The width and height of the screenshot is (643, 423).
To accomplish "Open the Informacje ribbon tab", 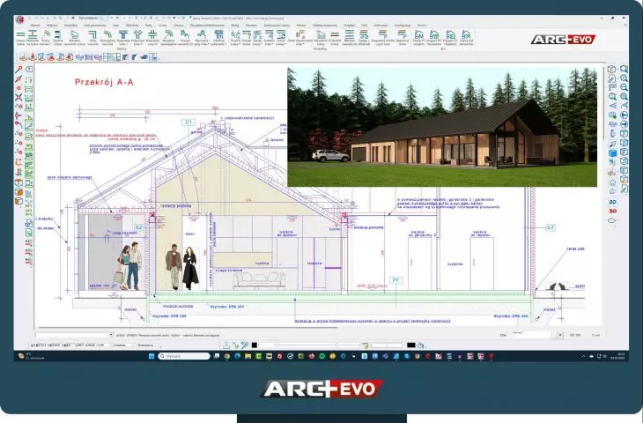I will (381, 26).
